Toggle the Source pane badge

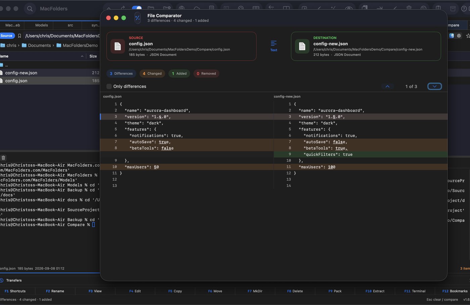[7, 36]
